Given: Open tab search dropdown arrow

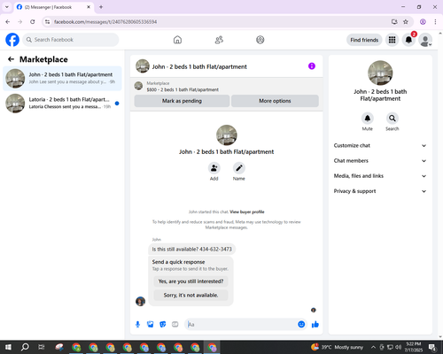Looking at the screenshot, I should point(7,7).
